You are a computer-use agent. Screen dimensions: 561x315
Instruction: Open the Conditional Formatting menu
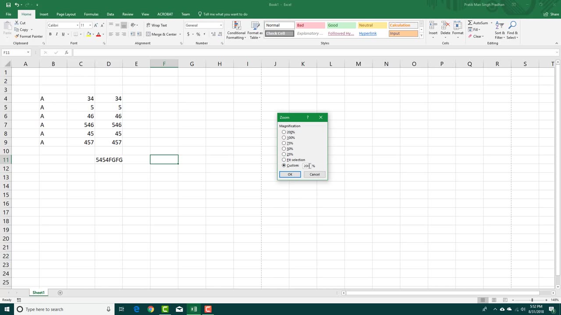(236, 30)
